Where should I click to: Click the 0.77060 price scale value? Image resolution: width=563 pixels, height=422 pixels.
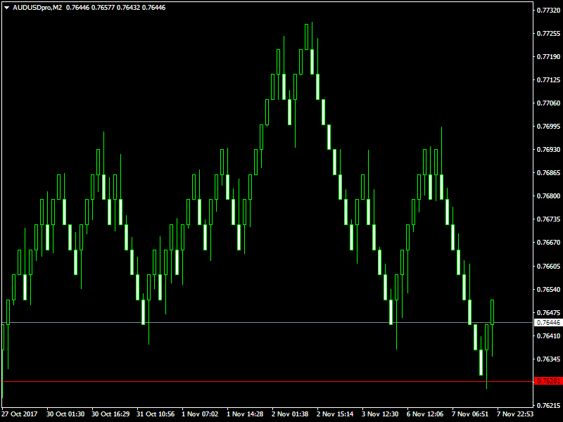pos(548,103)
